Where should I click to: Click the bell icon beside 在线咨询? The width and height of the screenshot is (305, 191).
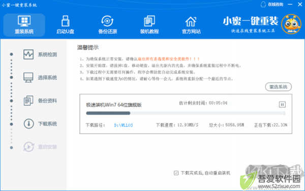[x=263, y=5]
